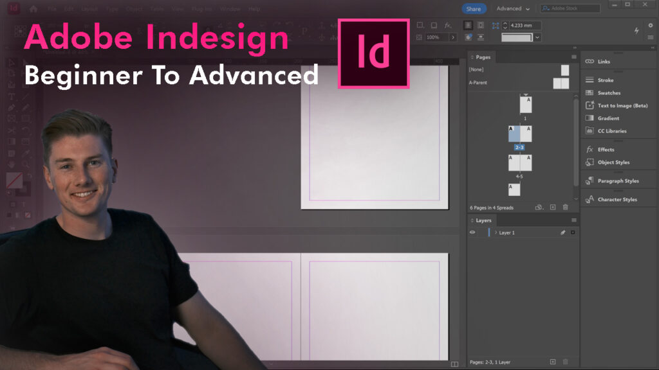Viewport: 659px width, 370px height.
Task: Open the Text to Image (Beta) panel
Action: pyautogui.click(x=622, y=105)
